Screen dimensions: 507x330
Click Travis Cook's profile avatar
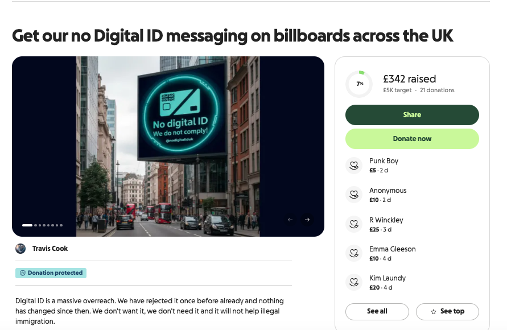click(x=20, y=249)
